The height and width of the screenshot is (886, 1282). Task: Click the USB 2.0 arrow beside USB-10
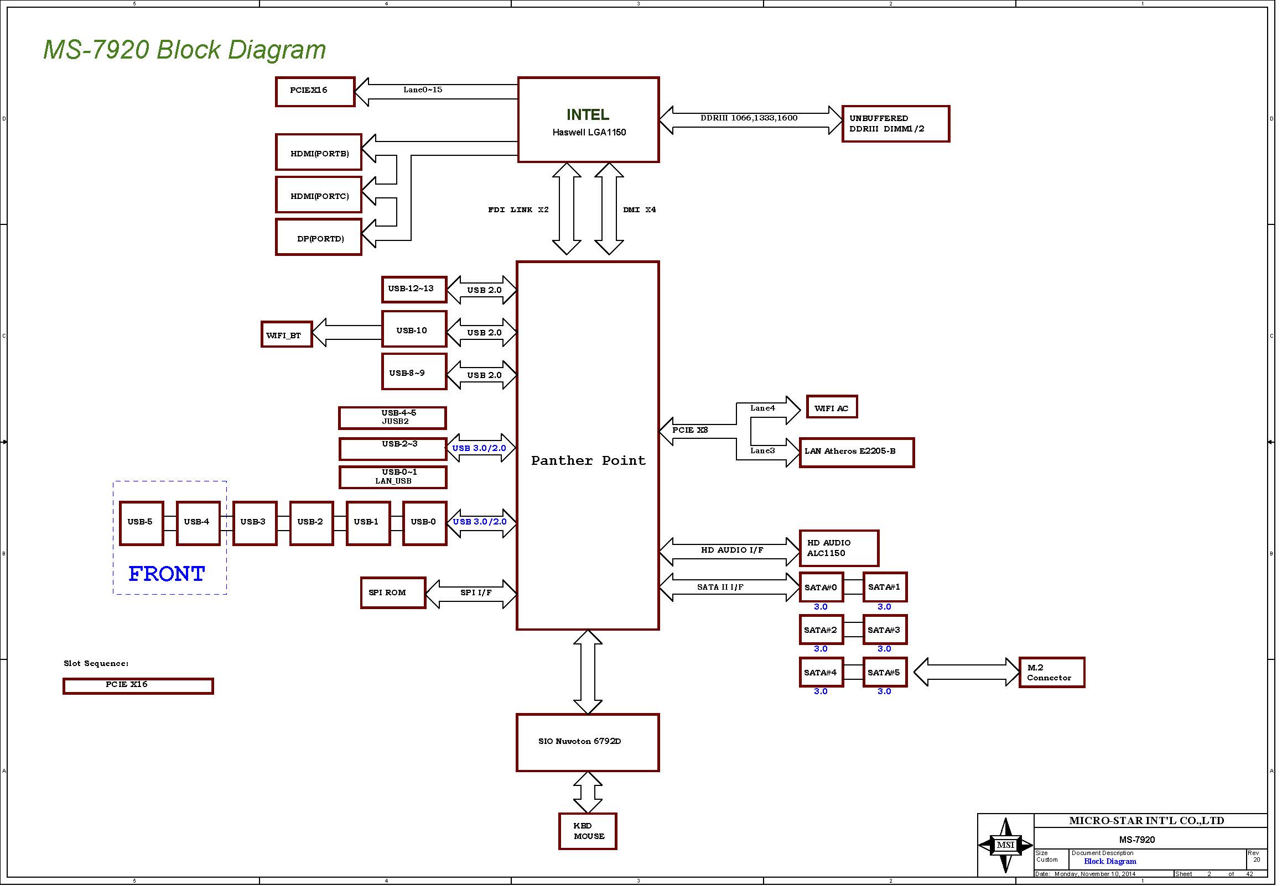(x=482, y=333)
